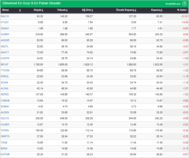The image size is (189, 158).
Task: Sort table by Hisse column arrows
Action: click(20, 10)
